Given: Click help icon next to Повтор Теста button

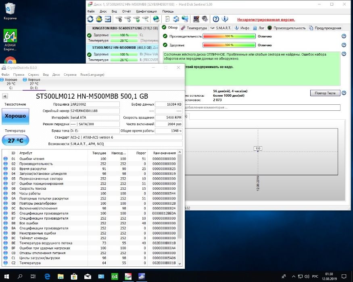Looking at the screenshot, I should tap(344, 93).
